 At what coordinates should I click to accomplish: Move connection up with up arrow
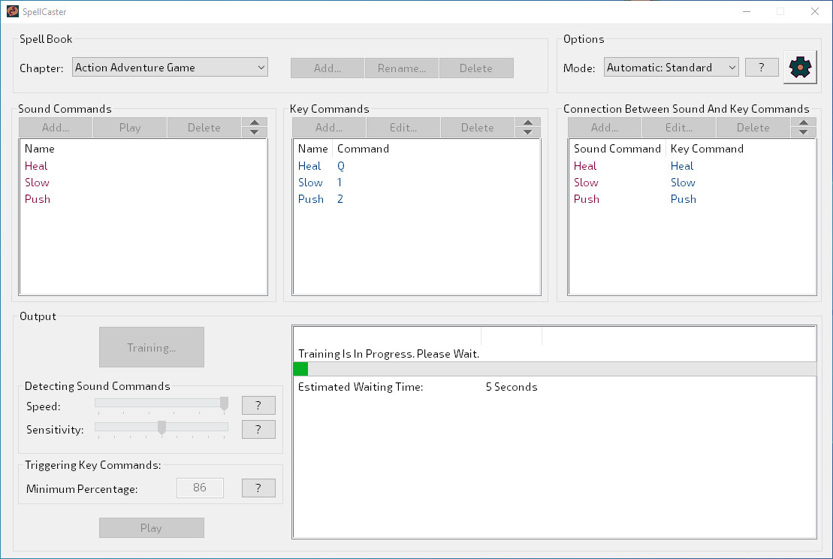(x=804, y=123)
